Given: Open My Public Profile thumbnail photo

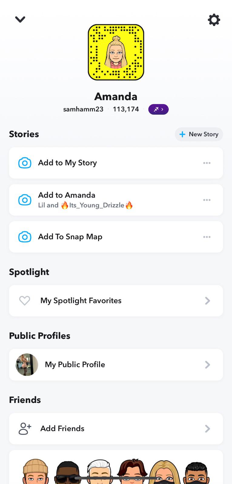Looking at the screenshot, I should tap(27, 365).
